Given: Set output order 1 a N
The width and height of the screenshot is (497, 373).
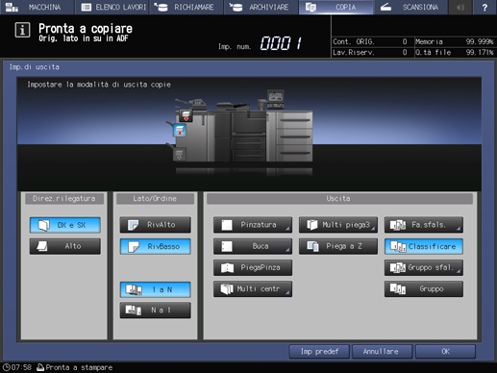Looking at the screenshot, I should point(156,289).
